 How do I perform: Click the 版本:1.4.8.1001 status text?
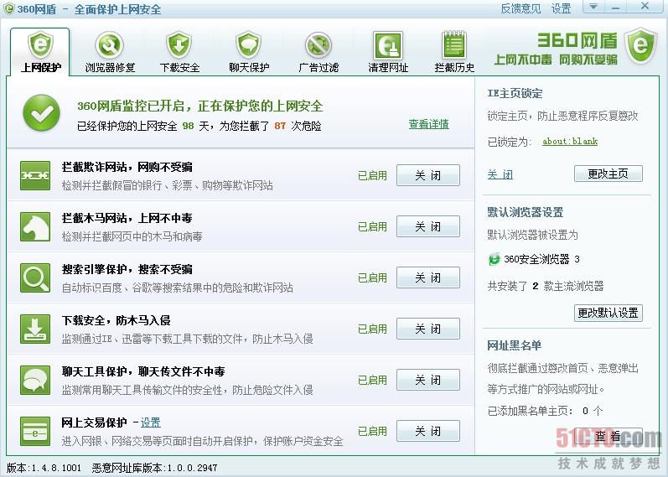[x=44, y=468]
